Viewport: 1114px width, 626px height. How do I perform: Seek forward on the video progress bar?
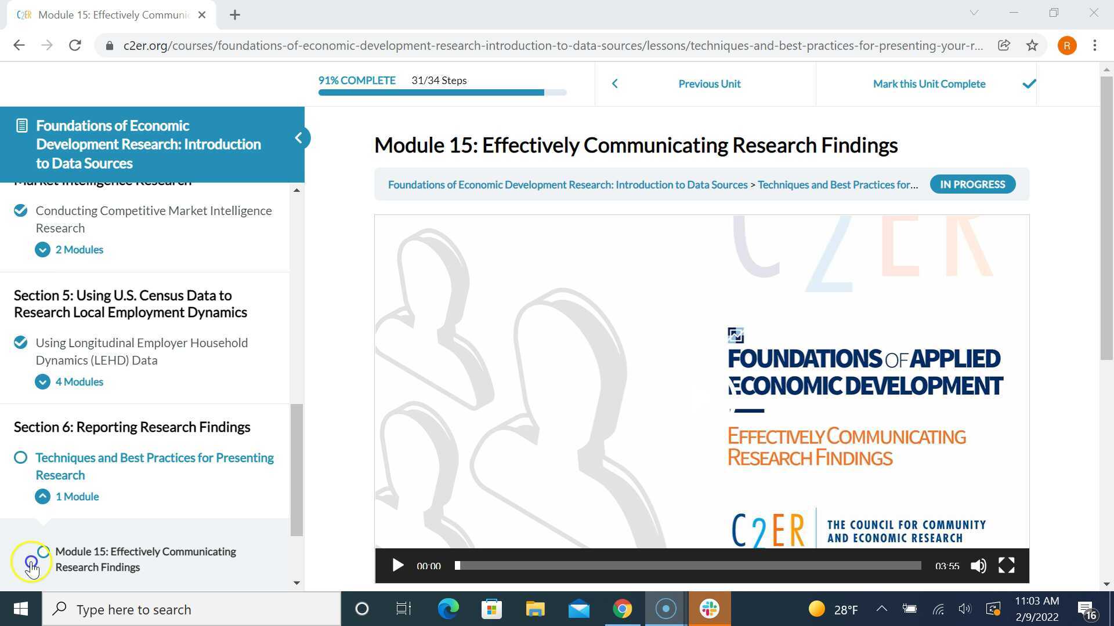[x=696, y=565]
